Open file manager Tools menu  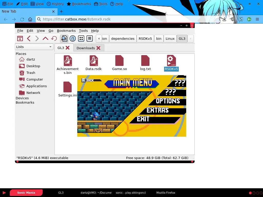(x=83, y=31)
